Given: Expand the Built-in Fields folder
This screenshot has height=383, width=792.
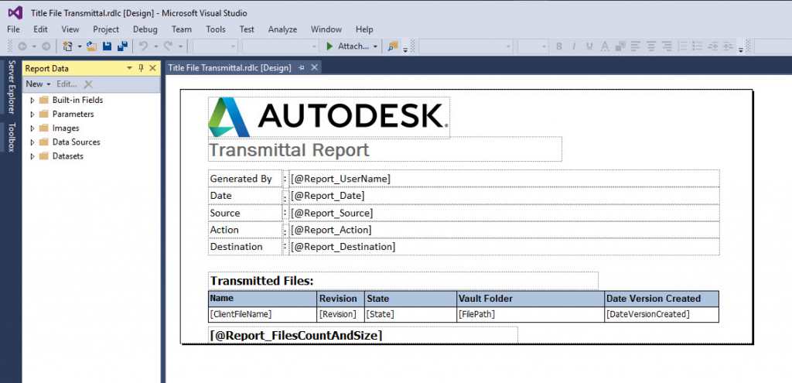Looking at the screenshot, I should pyautogui.click(x=32, y=100).
